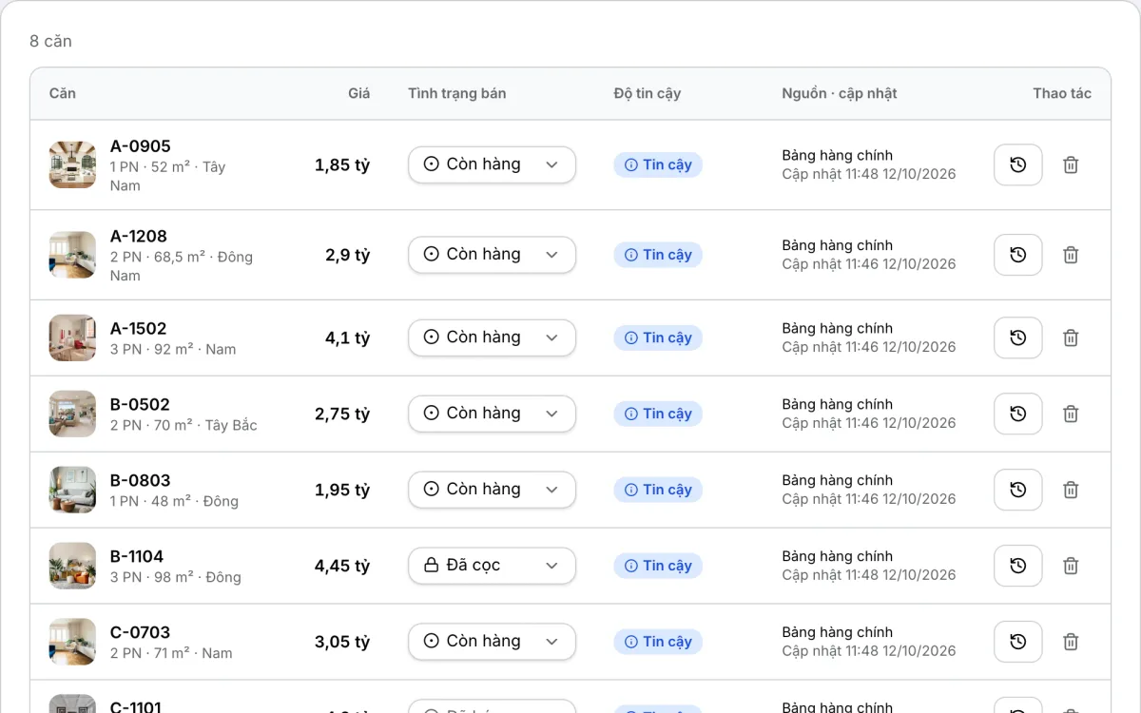Show the history log for C-0703
The width and height of the screenshot is (1141, 713).
coord(1018,642)
